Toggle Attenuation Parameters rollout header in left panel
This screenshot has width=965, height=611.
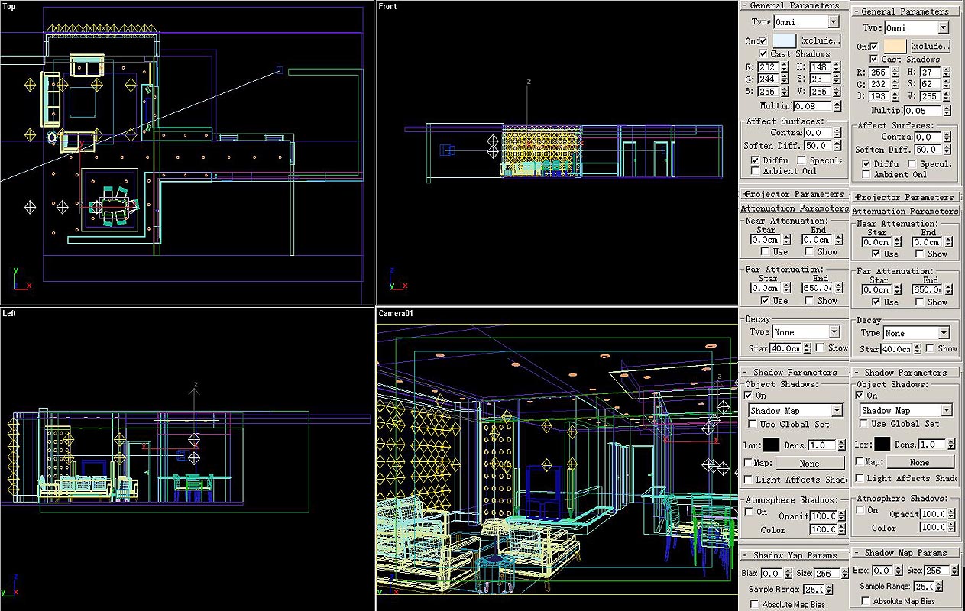[793, 208]
